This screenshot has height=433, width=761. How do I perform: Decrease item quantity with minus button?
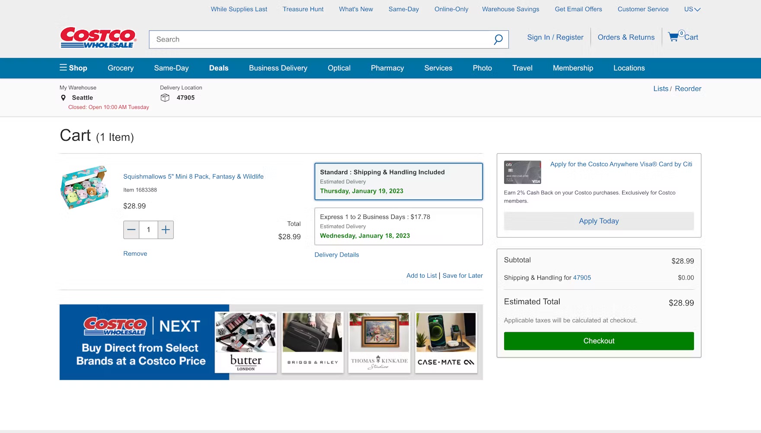(131, 230)
